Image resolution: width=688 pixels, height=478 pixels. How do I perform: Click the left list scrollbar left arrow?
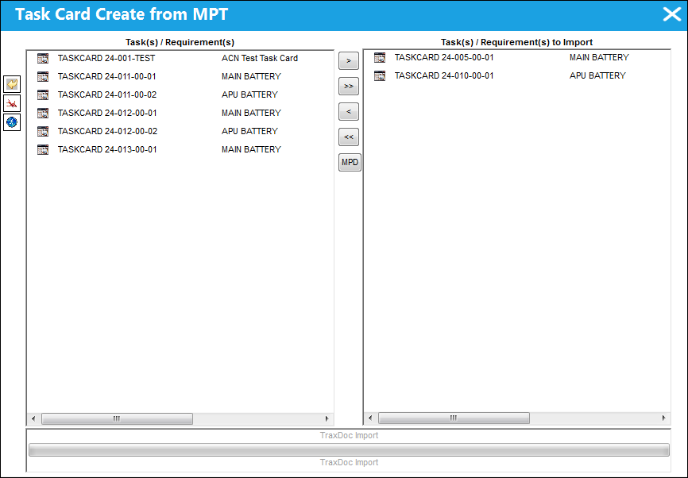33,418
